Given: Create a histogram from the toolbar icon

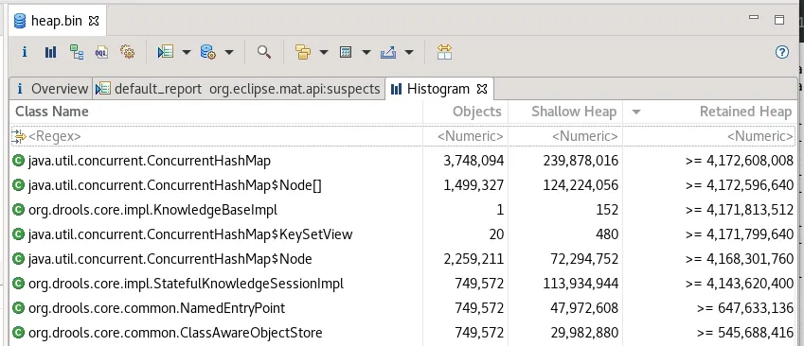Looking at the screenshot, I should [50, 52].
